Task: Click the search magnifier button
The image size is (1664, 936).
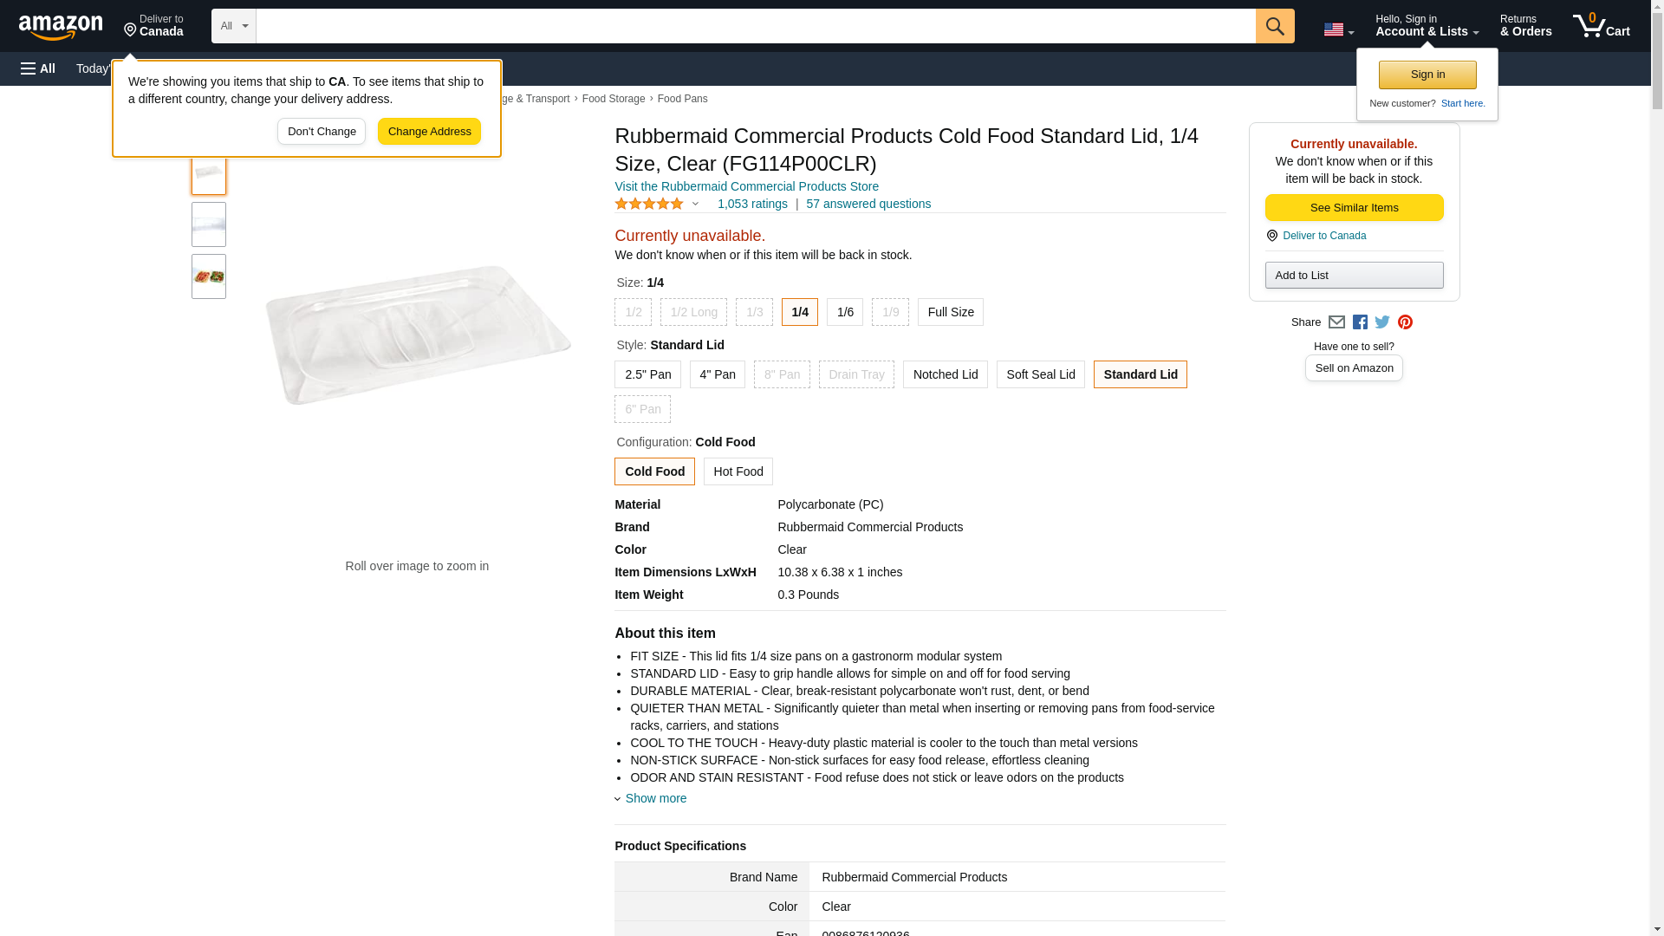Action: pyautogui.click(x=1274, y=26)
